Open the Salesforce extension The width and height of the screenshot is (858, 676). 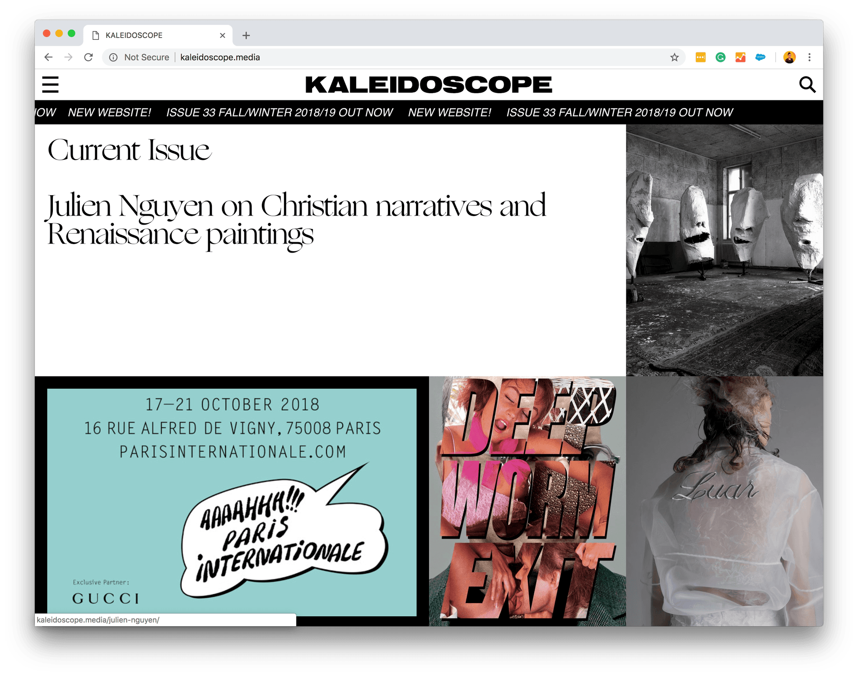click(x=761, y=57)
